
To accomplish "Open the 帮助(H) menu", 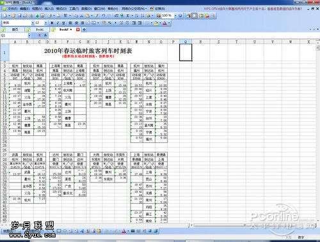I will 113,9.
